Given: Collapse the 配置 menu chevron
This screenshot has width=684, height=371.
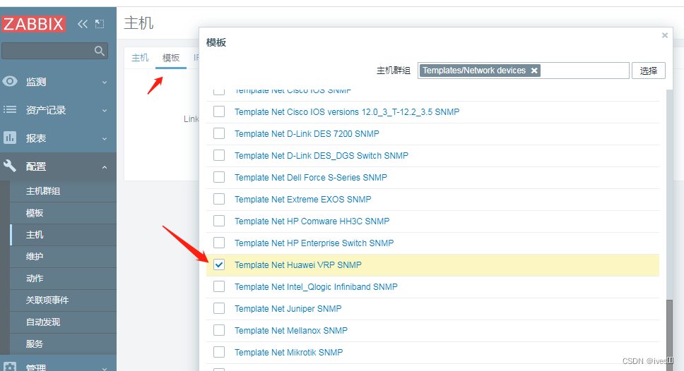Looking at the screenshot, I should point(105,166).
